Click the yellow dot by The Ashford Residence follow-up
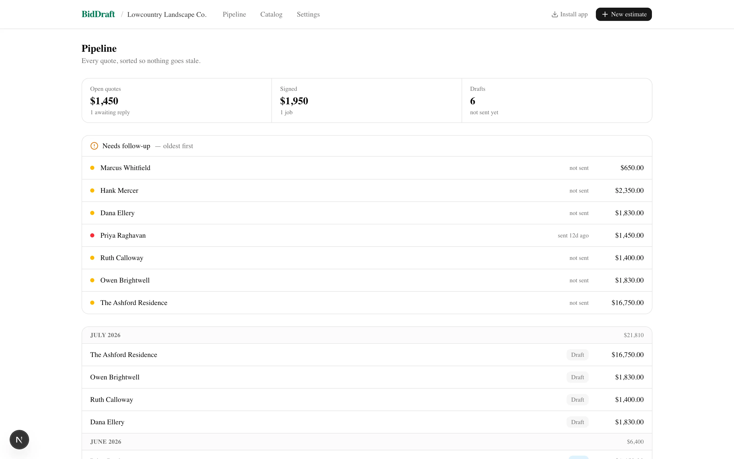Screen dimensions: 734x459 coord(92,303)
